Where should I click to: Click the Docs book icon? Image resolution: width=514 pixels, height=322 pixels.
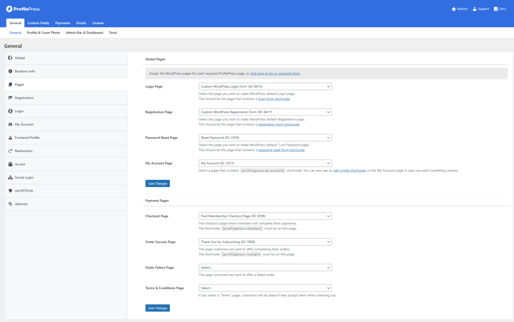coord(496,9)
